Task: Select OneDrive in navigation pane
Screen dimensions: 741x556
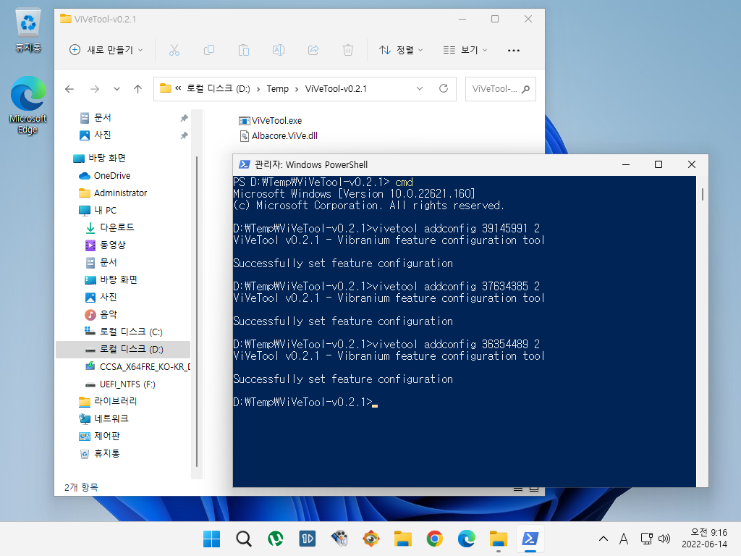Action: click(x=105, y=175)
